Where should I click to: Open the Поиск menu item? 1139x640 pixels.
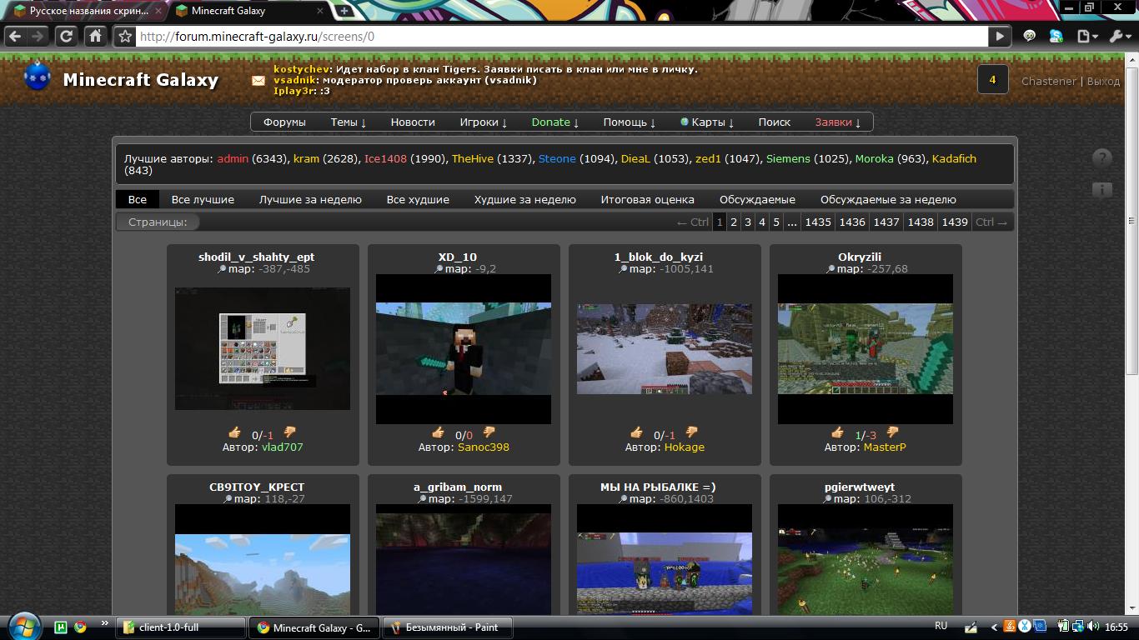click(x=775, y=122)
